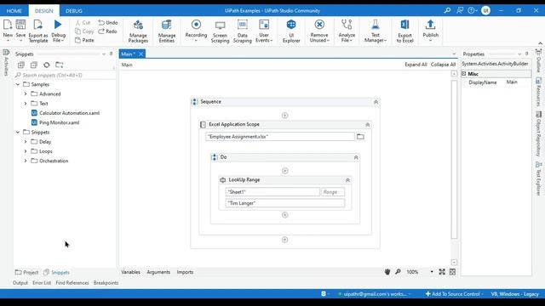Screen dimensions: 545x306
Task: Focus the Search snippets field
Action: click(x=65, y=75)
